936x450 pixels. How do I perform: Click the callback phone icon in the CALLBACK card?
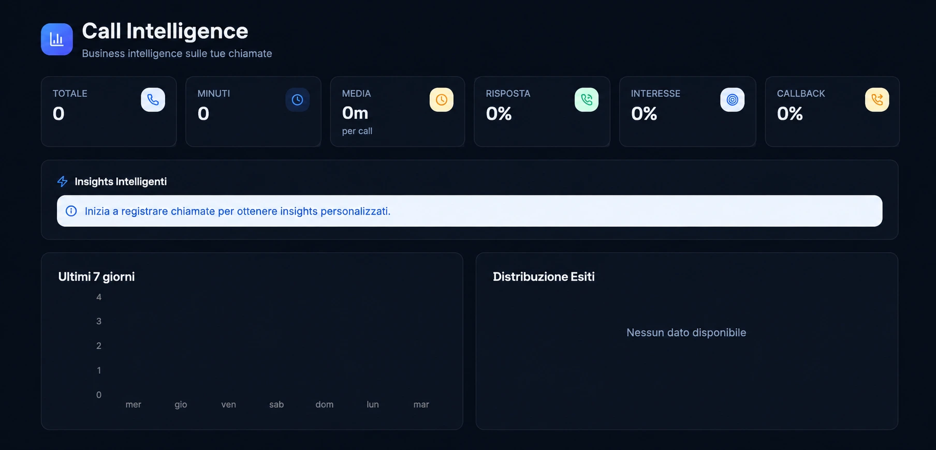tap(877, 100)
